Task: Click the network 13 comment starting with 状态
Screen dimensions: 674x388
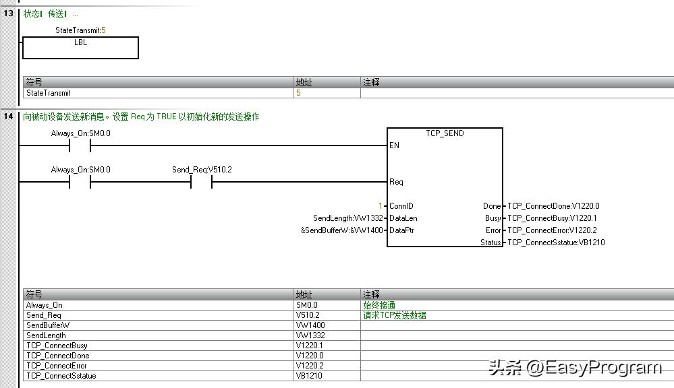Action: tap(51, 13)
